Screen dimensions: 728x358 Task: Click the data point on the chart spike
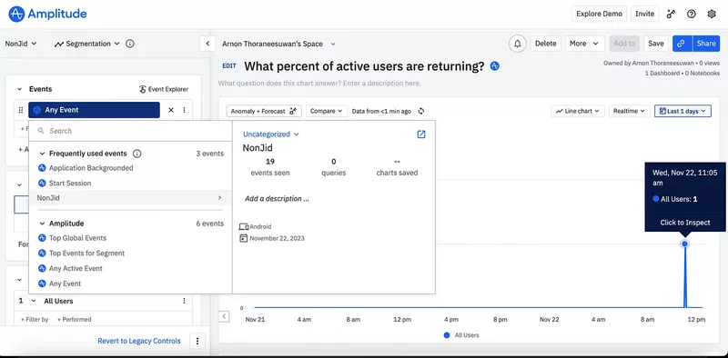(x=684, y=244)
